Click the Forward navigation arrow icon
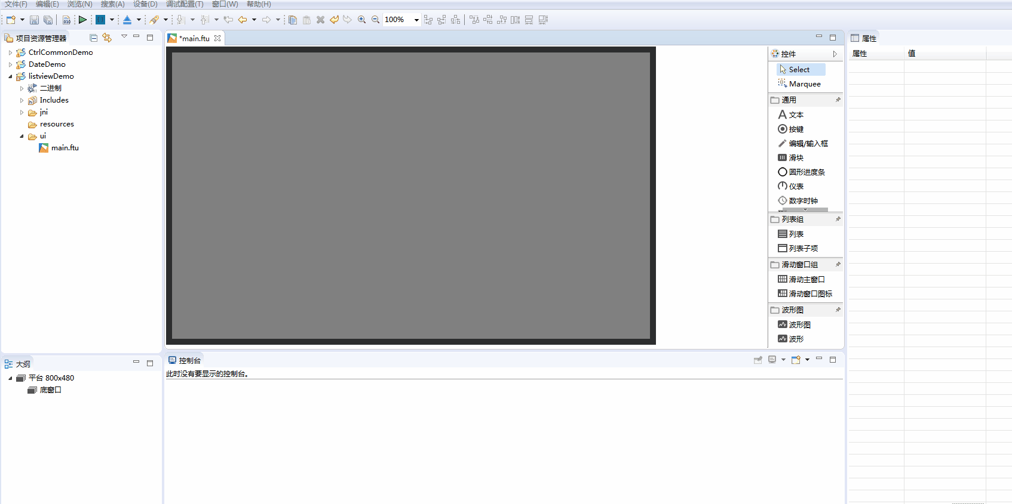 click(x=266, y=20)
